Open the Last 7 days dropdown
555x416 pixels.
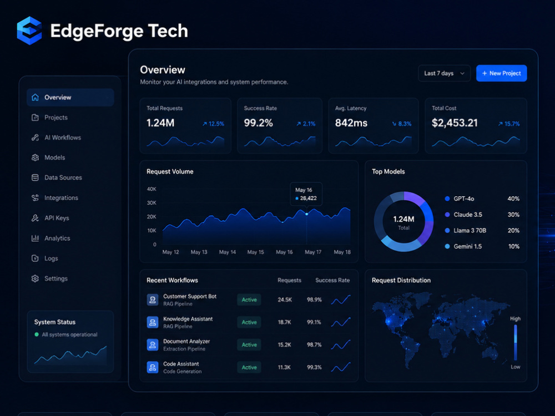pos(444,73)
